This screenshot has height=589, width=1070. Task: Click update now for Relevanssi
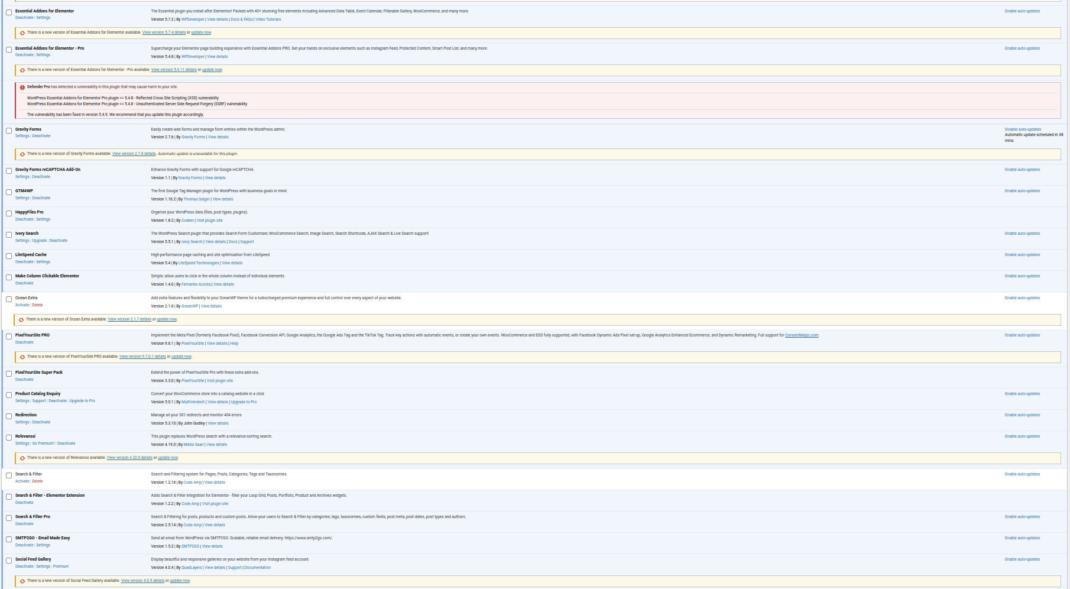tap(168, 458)
